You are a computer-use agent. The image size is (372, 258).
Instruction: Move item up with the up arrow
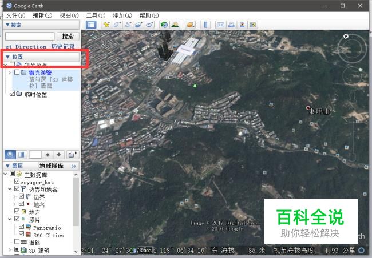point(48,155)
